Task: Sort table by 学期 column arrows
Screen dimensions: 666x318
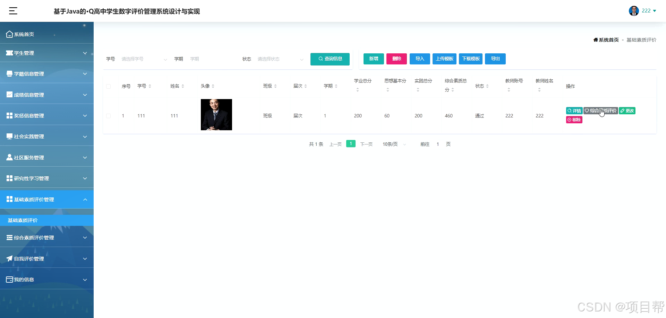Action: point(336,86)
